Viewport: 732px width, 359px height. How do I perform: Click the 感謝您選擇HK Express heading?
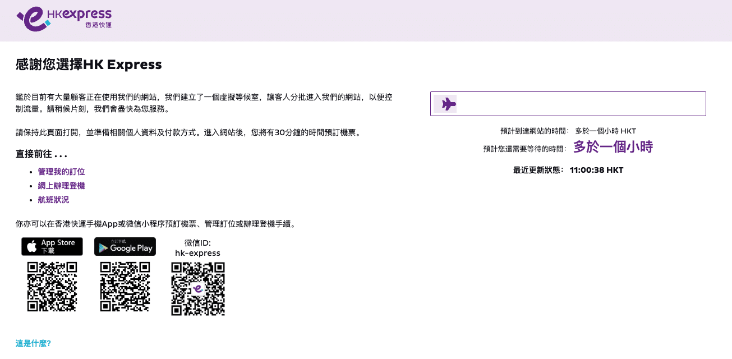point(89,65)
